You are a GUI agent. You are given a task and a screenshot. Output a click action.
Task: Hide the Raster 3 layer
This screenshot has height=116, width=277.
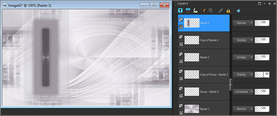(x=181, y=27)
